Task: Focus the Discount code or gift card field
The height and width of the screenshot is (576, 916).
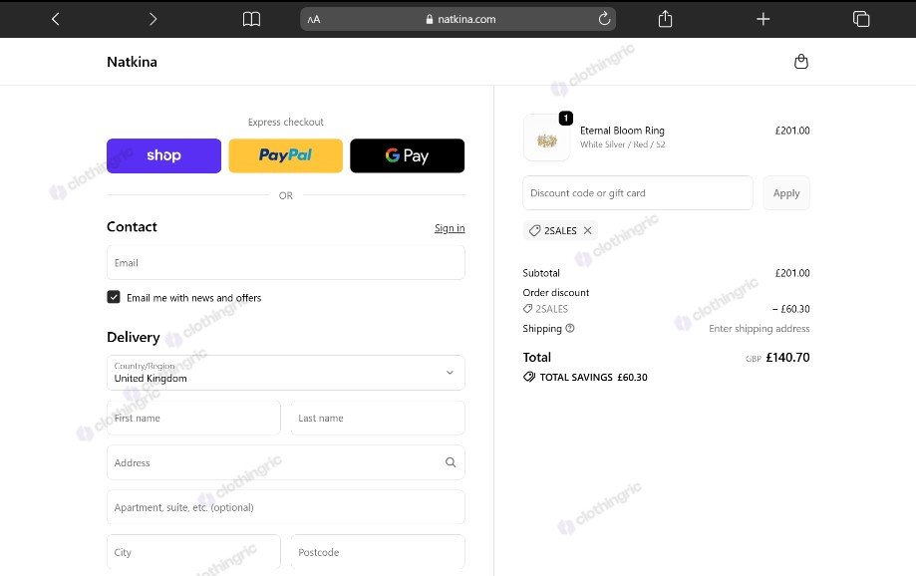Action: point(637,192)
